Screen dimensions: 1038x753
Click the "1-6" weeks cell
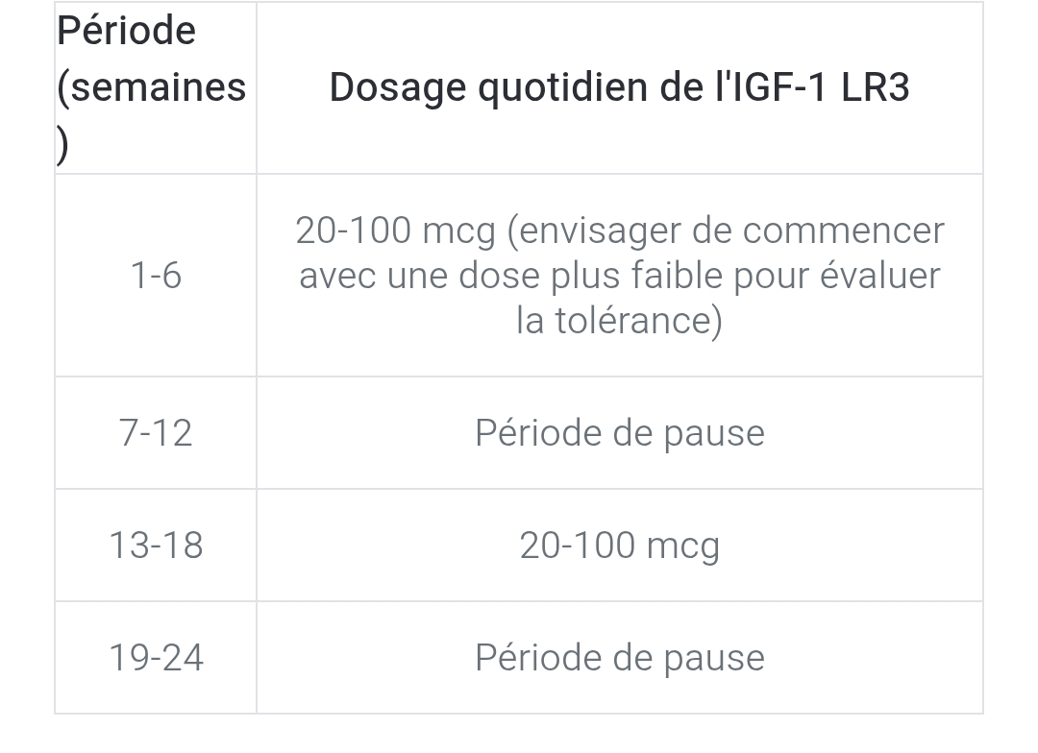tap(156, 276)
